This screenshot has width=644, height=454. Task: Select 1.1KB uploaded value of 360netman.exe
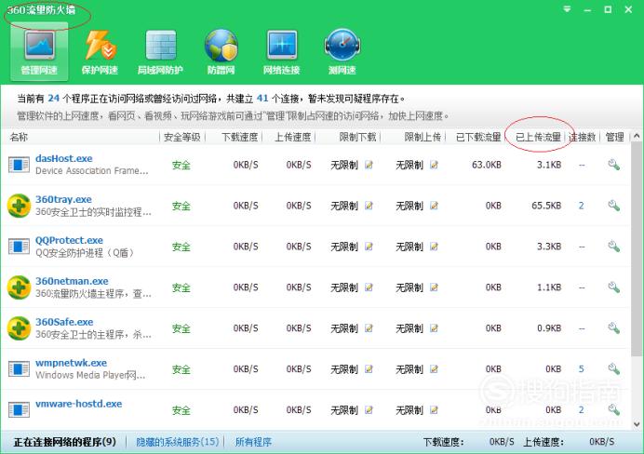tap(549, 287)
